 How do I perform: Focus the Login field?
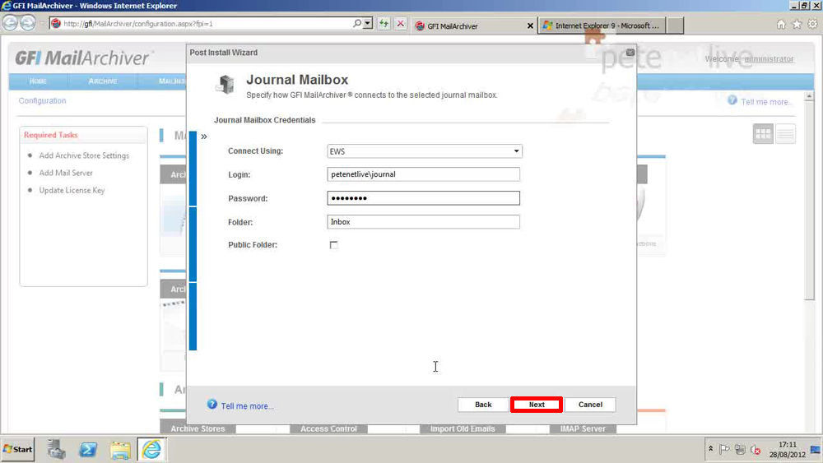pos(423,174)
